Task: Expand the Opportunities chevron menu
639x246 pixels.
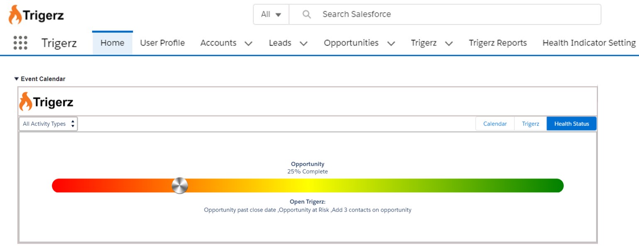Action: (x=391, y=43)
